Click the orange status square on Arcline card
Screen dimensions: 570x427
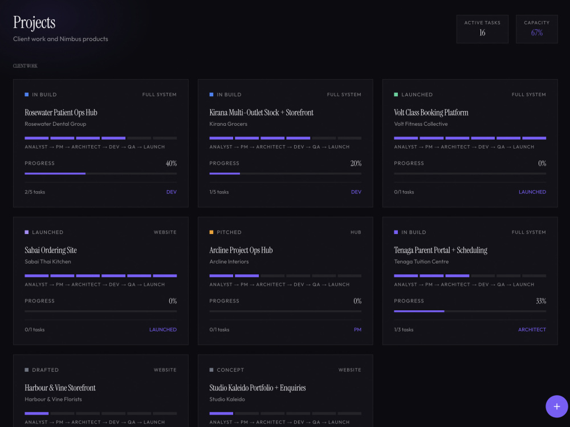tap(211, 232)
